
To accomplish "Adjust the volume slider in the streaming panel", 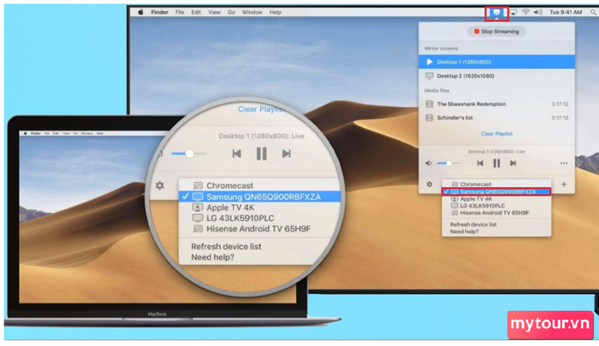I will (448, 163).
